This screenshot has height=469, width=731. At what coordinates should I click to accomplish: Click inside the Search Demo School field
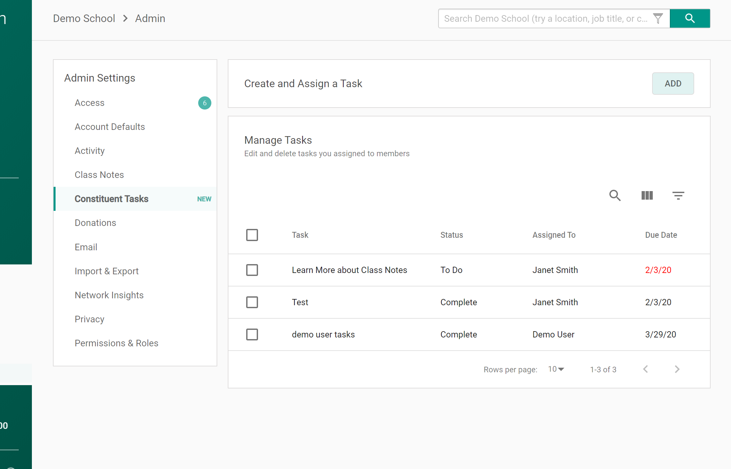click(x=542, y=18)
